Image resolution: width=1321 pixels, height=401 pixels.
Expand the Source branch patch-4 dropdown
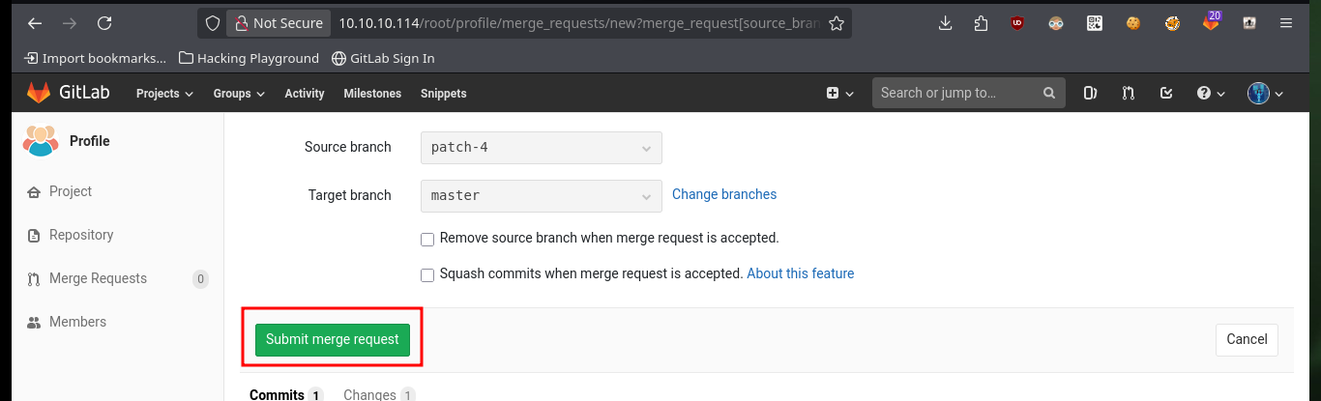coord(542,148)
